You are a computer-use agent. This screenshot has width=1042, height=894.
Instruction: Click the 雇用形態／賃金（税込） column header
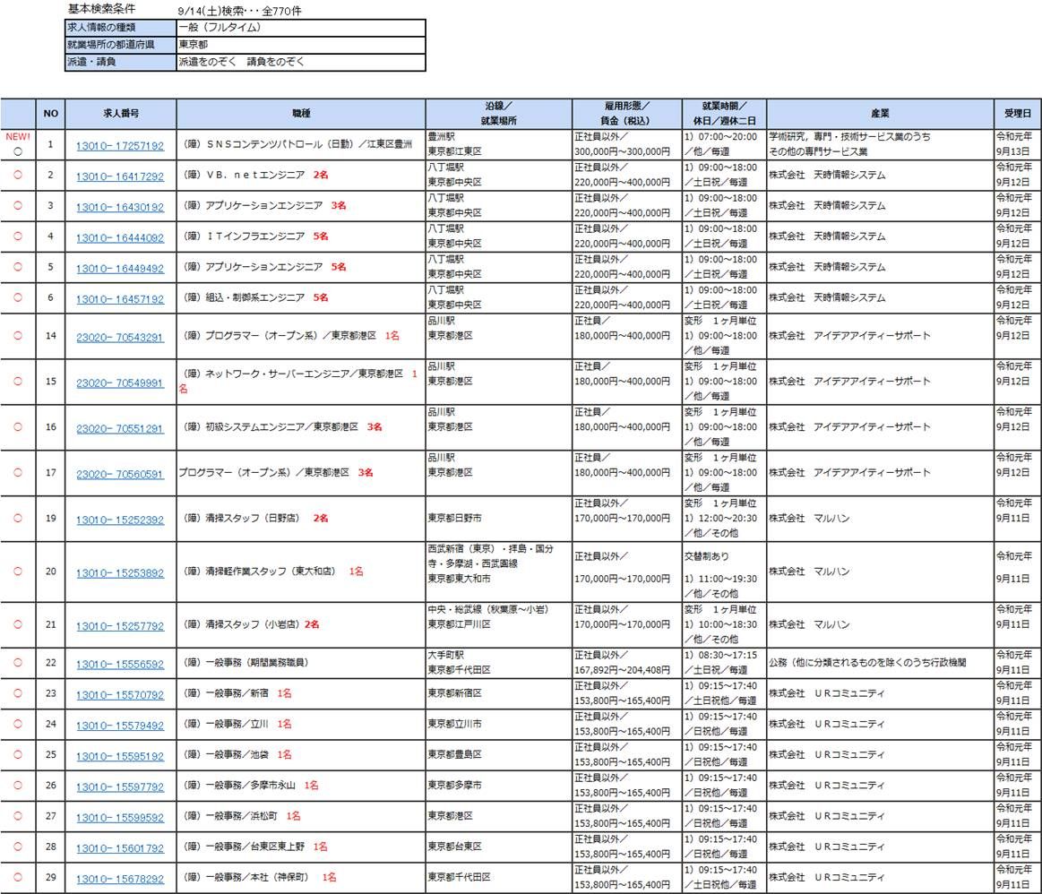point(626,114)
